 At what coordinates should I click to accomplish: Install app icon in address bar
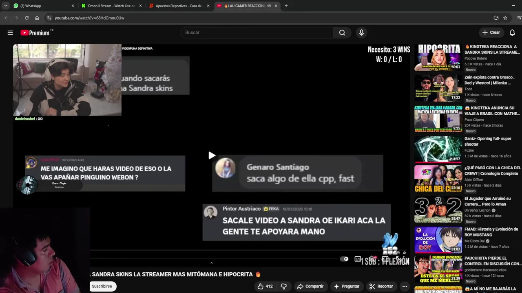click(x=496, y=18)
